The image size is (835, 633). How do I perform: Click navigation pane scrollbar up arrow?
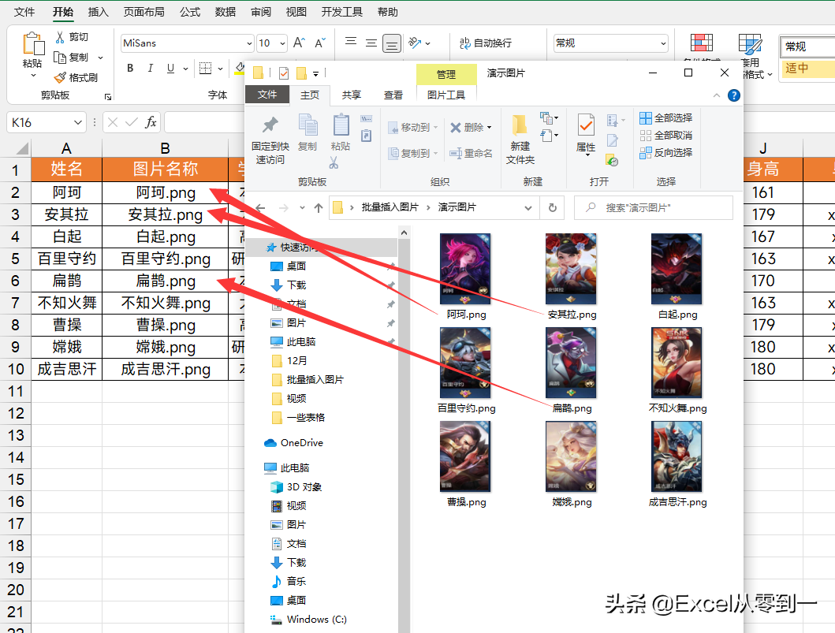pyautogui.click(x=404, y=233)
